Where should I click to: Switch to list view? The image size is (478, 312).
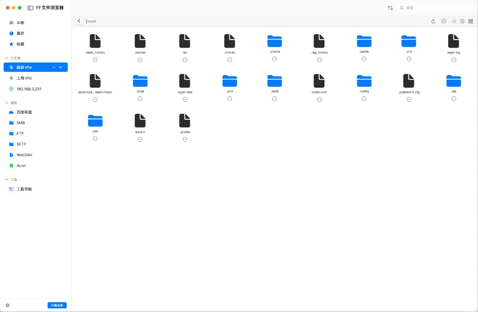[x=454, y=21]
